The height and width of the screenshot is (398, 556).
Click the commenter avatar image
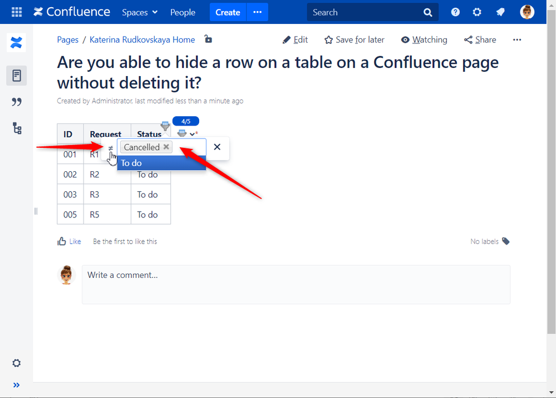coord(66,275)
